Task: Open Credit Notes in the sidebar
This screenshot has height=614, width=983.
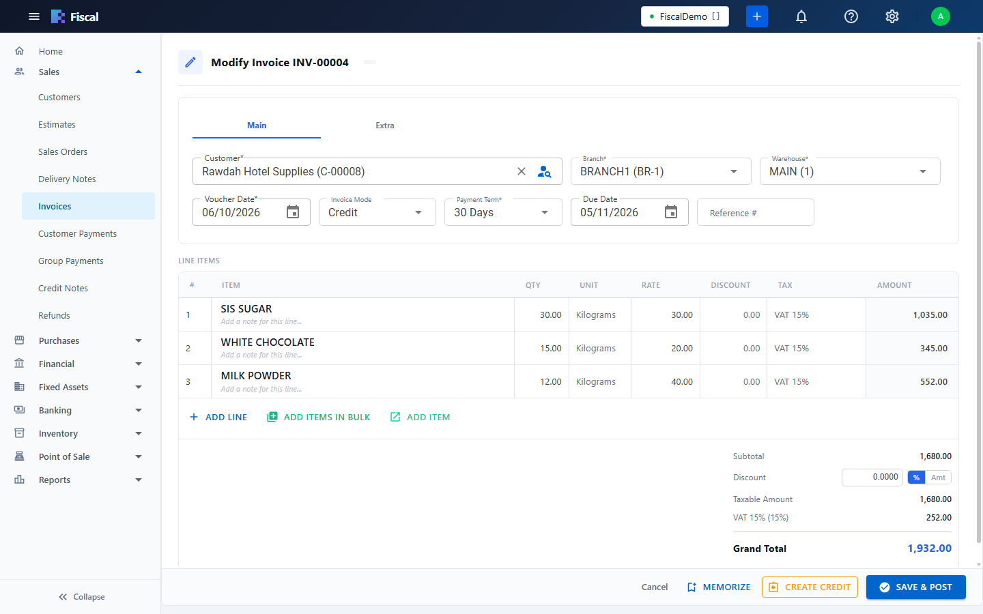Action: tap(63, 289)
